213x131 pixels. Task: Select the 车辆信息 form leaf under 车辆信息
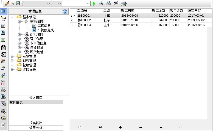tap(44, 26)
